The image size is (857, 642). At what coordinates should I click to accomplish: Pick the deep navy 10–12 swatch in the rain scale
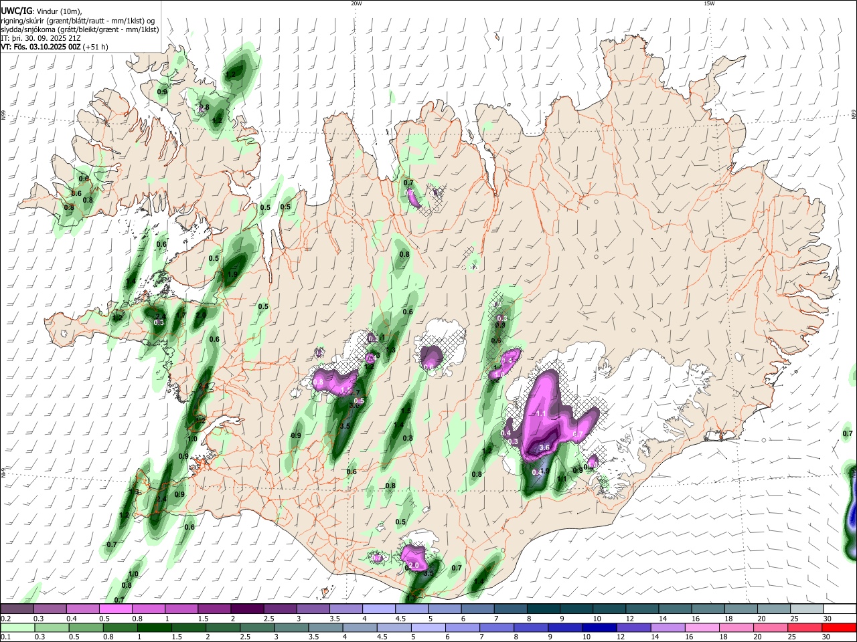pyautogui.click(x=599, y=627)
